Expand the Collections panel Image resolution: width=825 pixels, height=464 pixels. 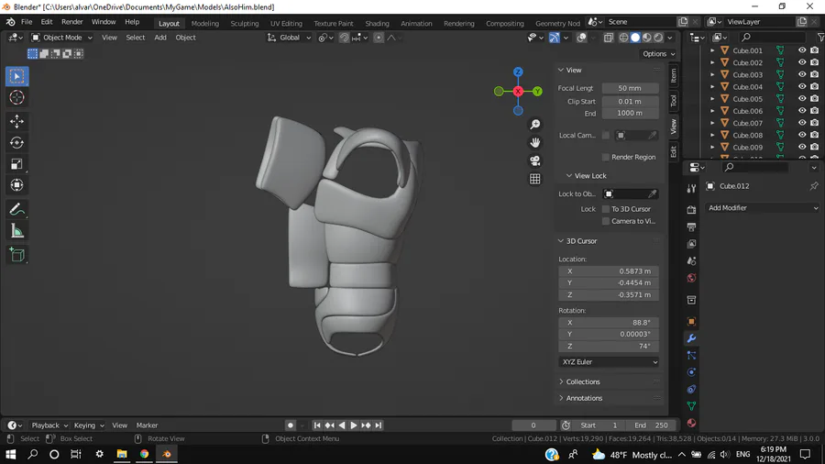tap(582, 381)
